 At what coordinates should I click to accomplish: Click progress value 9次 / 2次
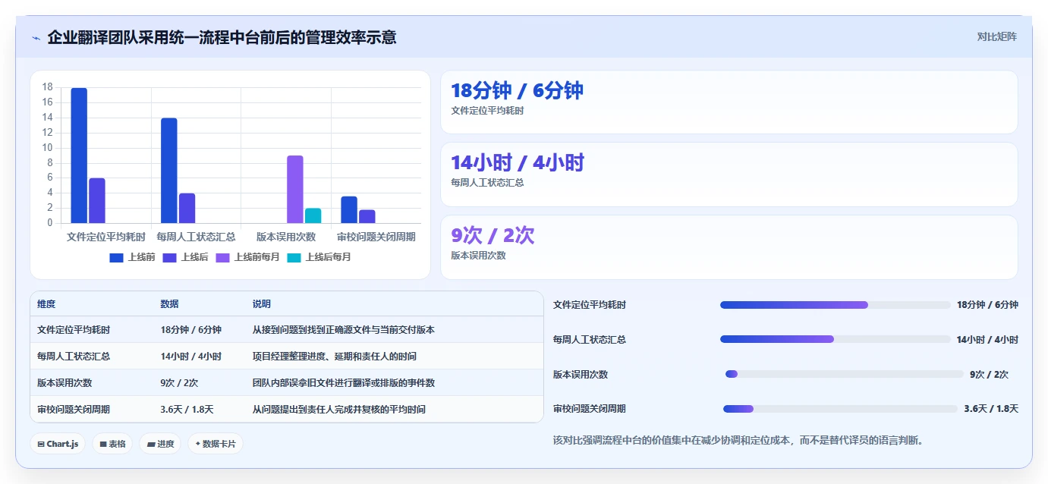(990, 375)
